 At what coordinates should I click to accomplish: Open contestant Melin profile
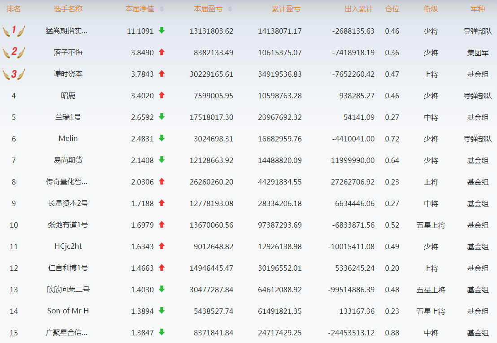click(68, 139)
